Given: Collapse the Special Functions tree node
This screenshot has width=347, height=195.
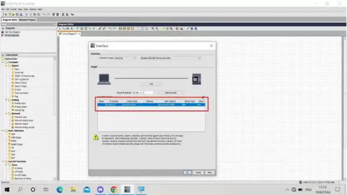Looking at the screenshot, I should (x=3, y=161).
